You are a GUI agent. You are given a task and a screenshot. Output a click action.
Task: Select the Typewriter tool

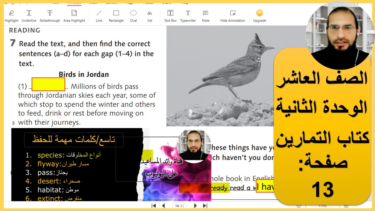point(188,16)
